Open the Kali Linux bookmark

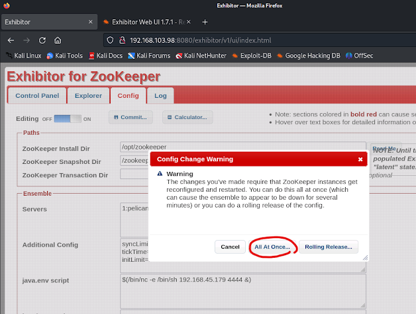tap(24, 56)
